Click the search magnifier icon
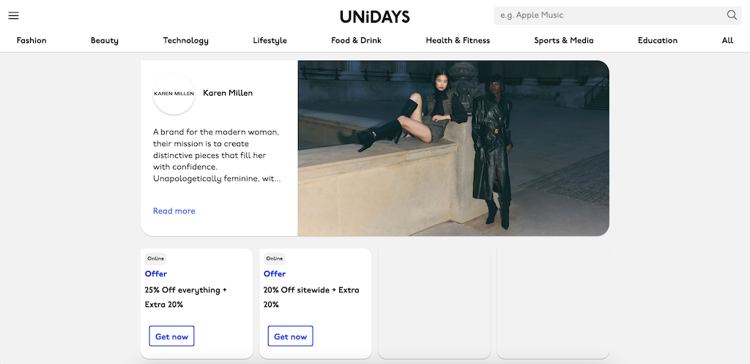 (x=732, y=15)
